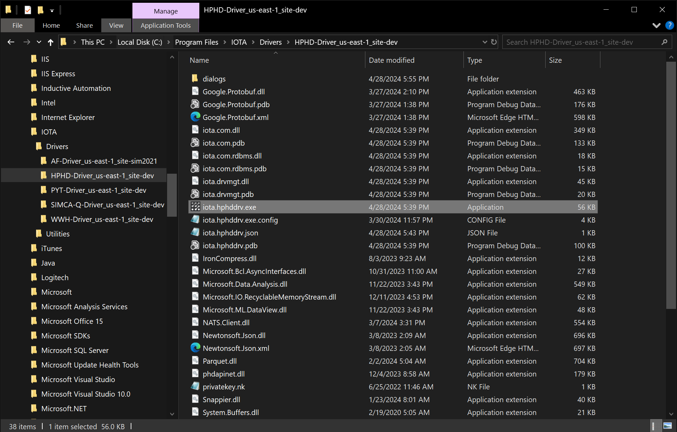Expand the ribbon chevron
The width and height of the screenshot is (677, 432).
point(656,25)
